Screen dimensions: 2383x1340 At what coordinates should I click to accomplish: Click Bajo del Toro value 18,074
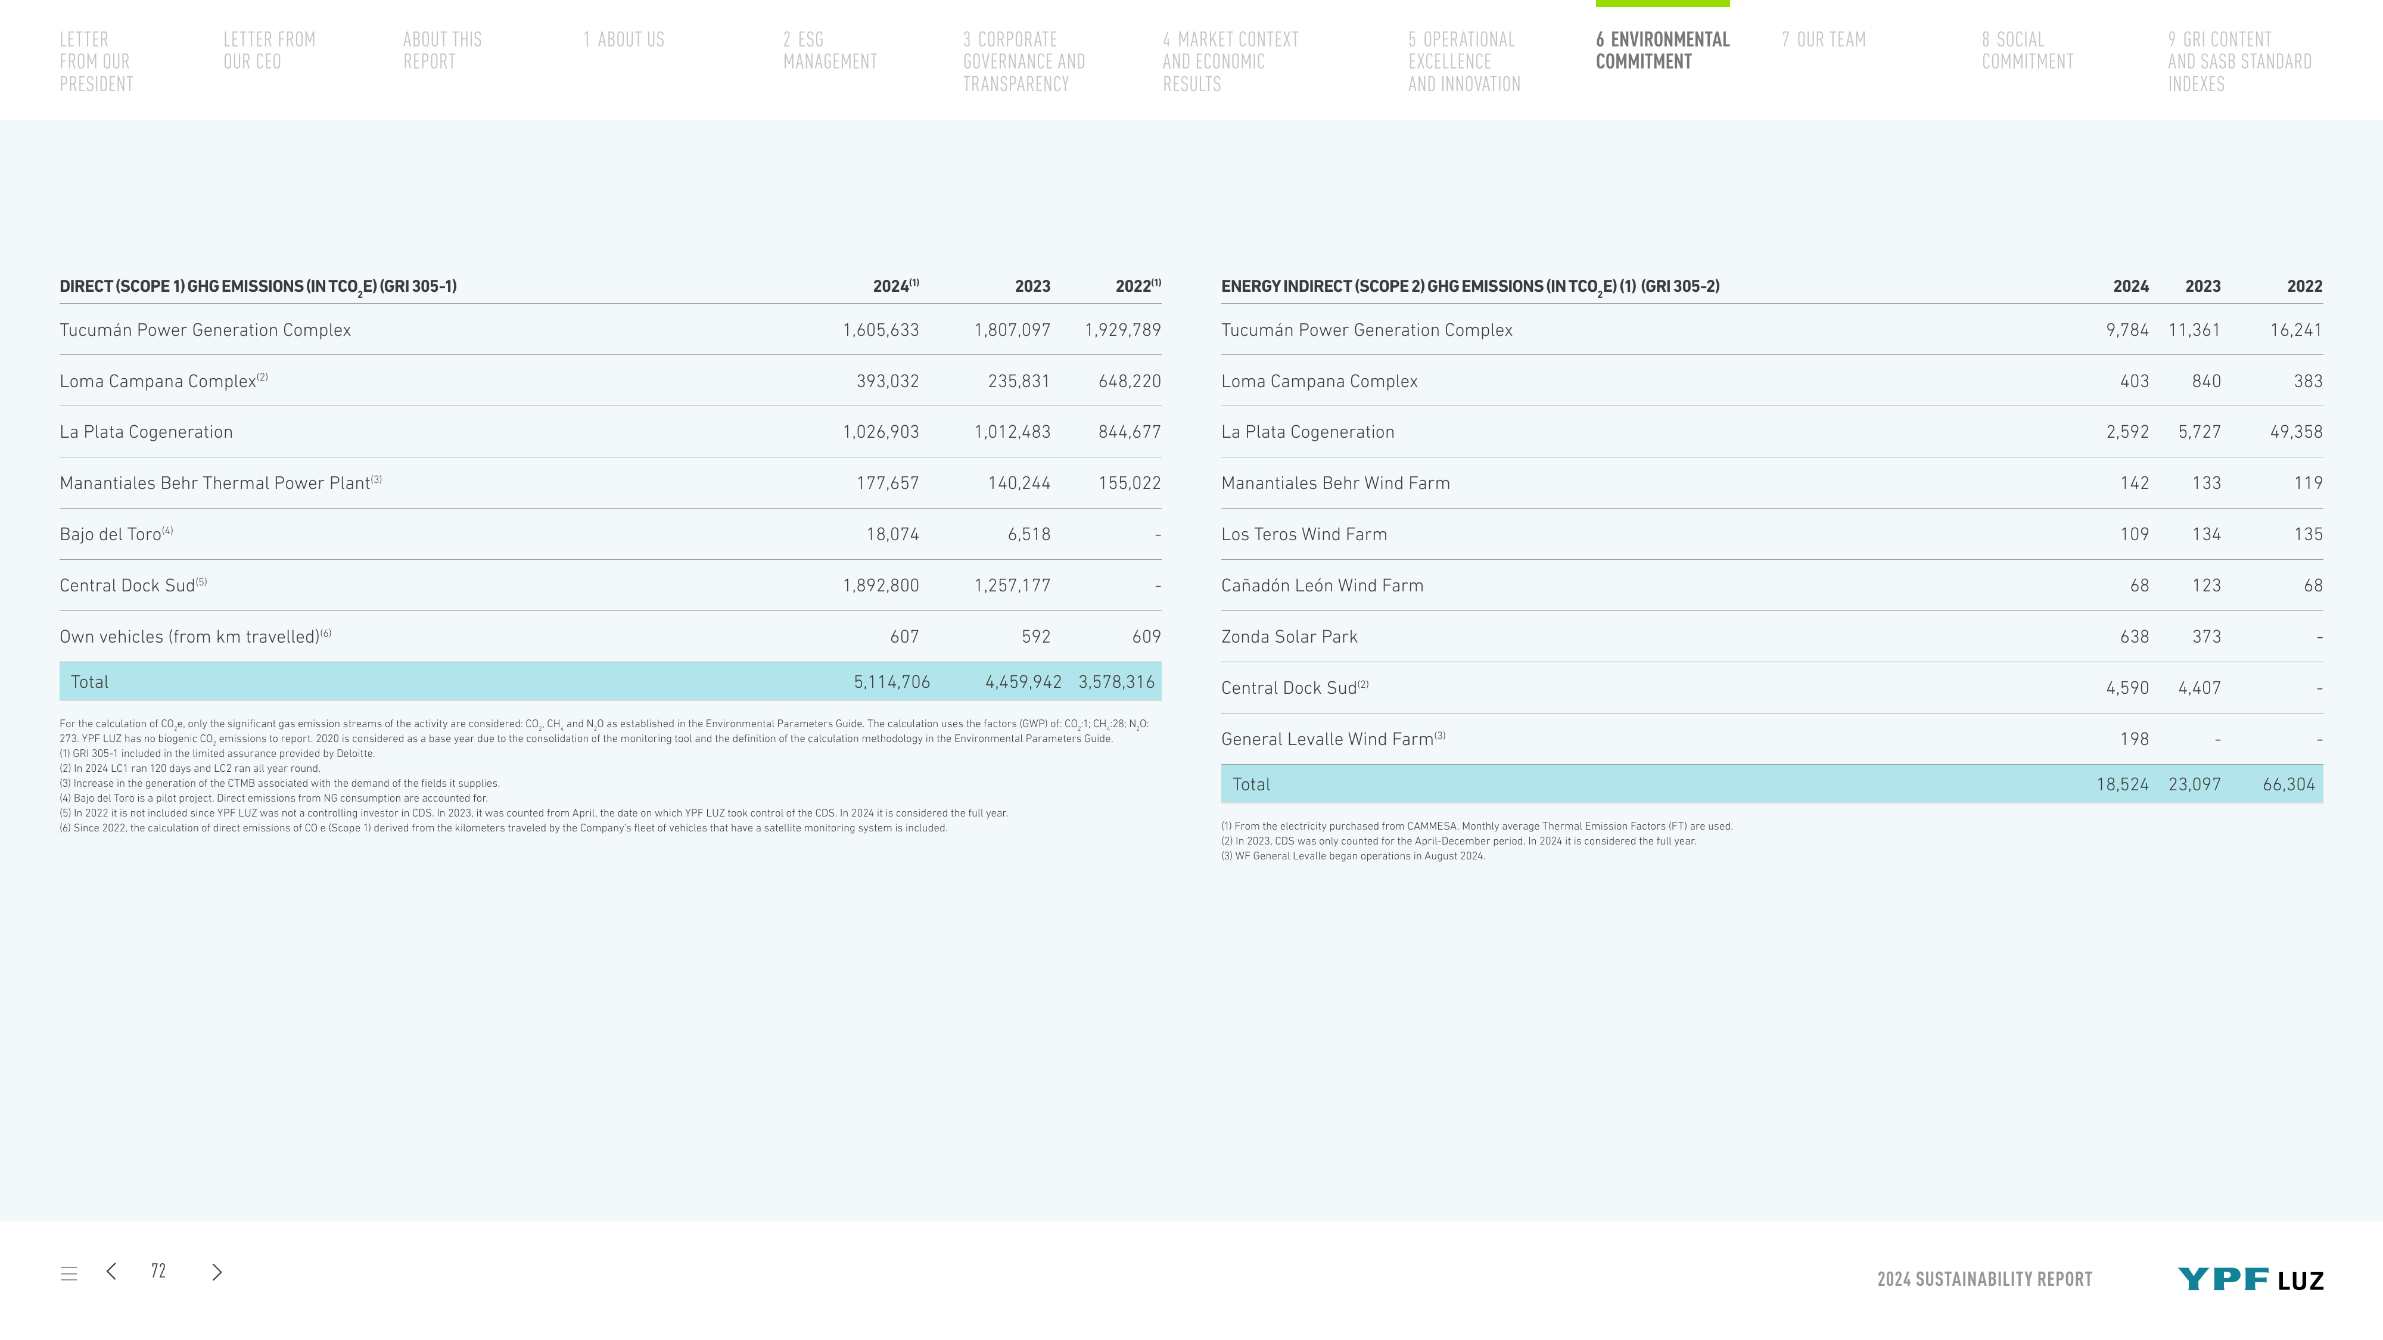[892, 535]
